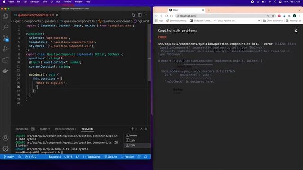Click the components breadcrumb segment

(x=33, y=21)
